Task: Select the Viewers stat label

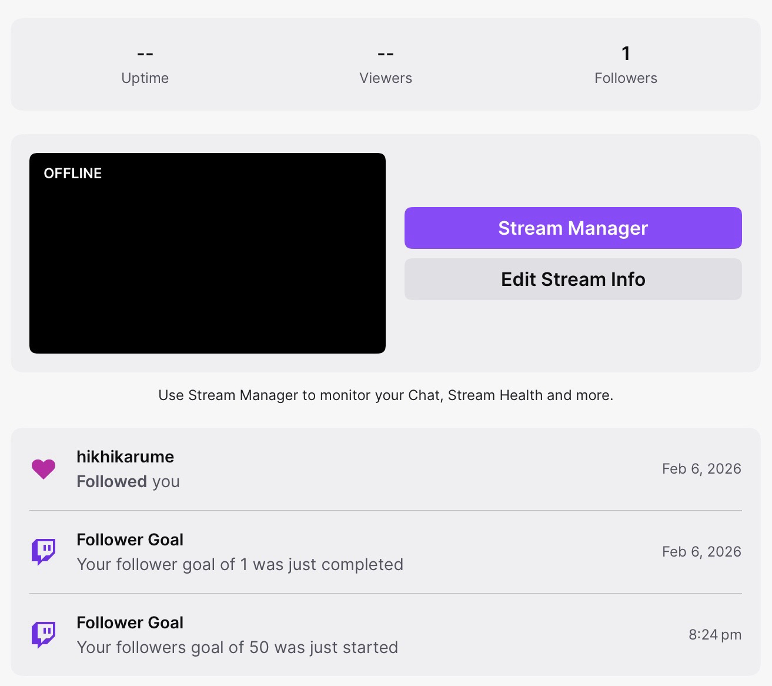Action: coord(385,78)
